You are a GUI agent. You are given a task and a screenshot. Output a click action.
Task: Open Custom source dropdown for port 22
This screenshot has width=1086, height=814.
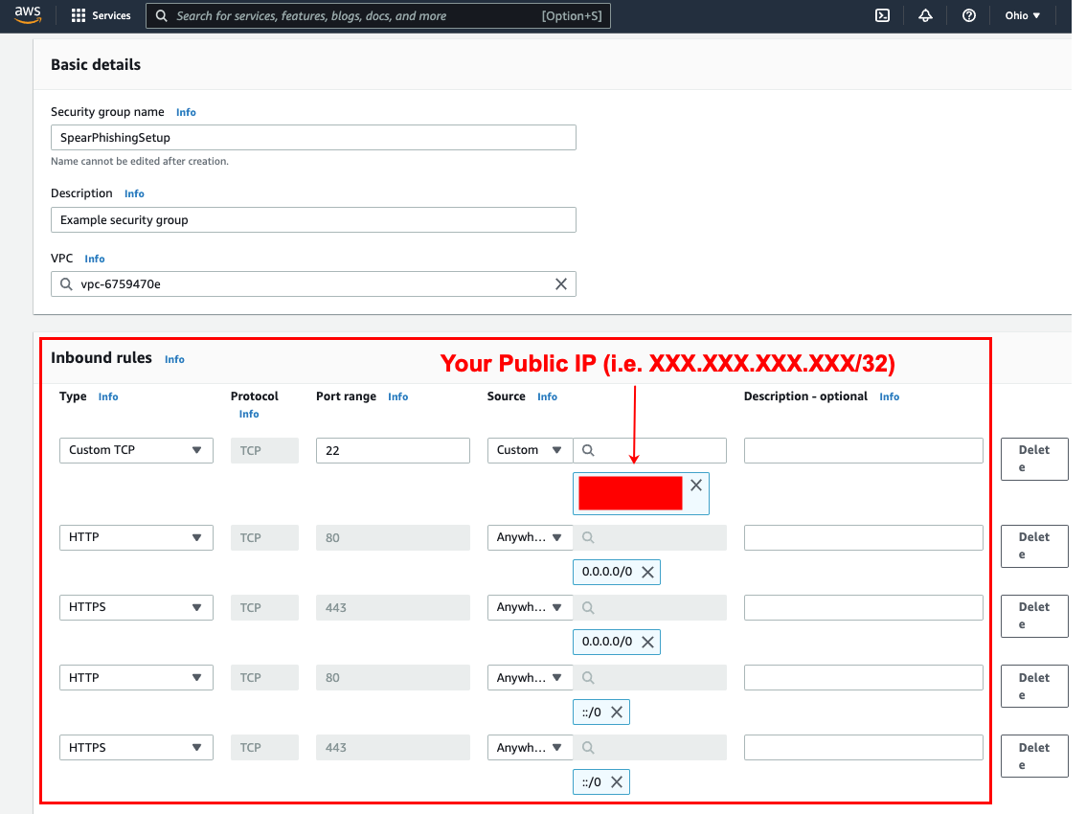530,450
